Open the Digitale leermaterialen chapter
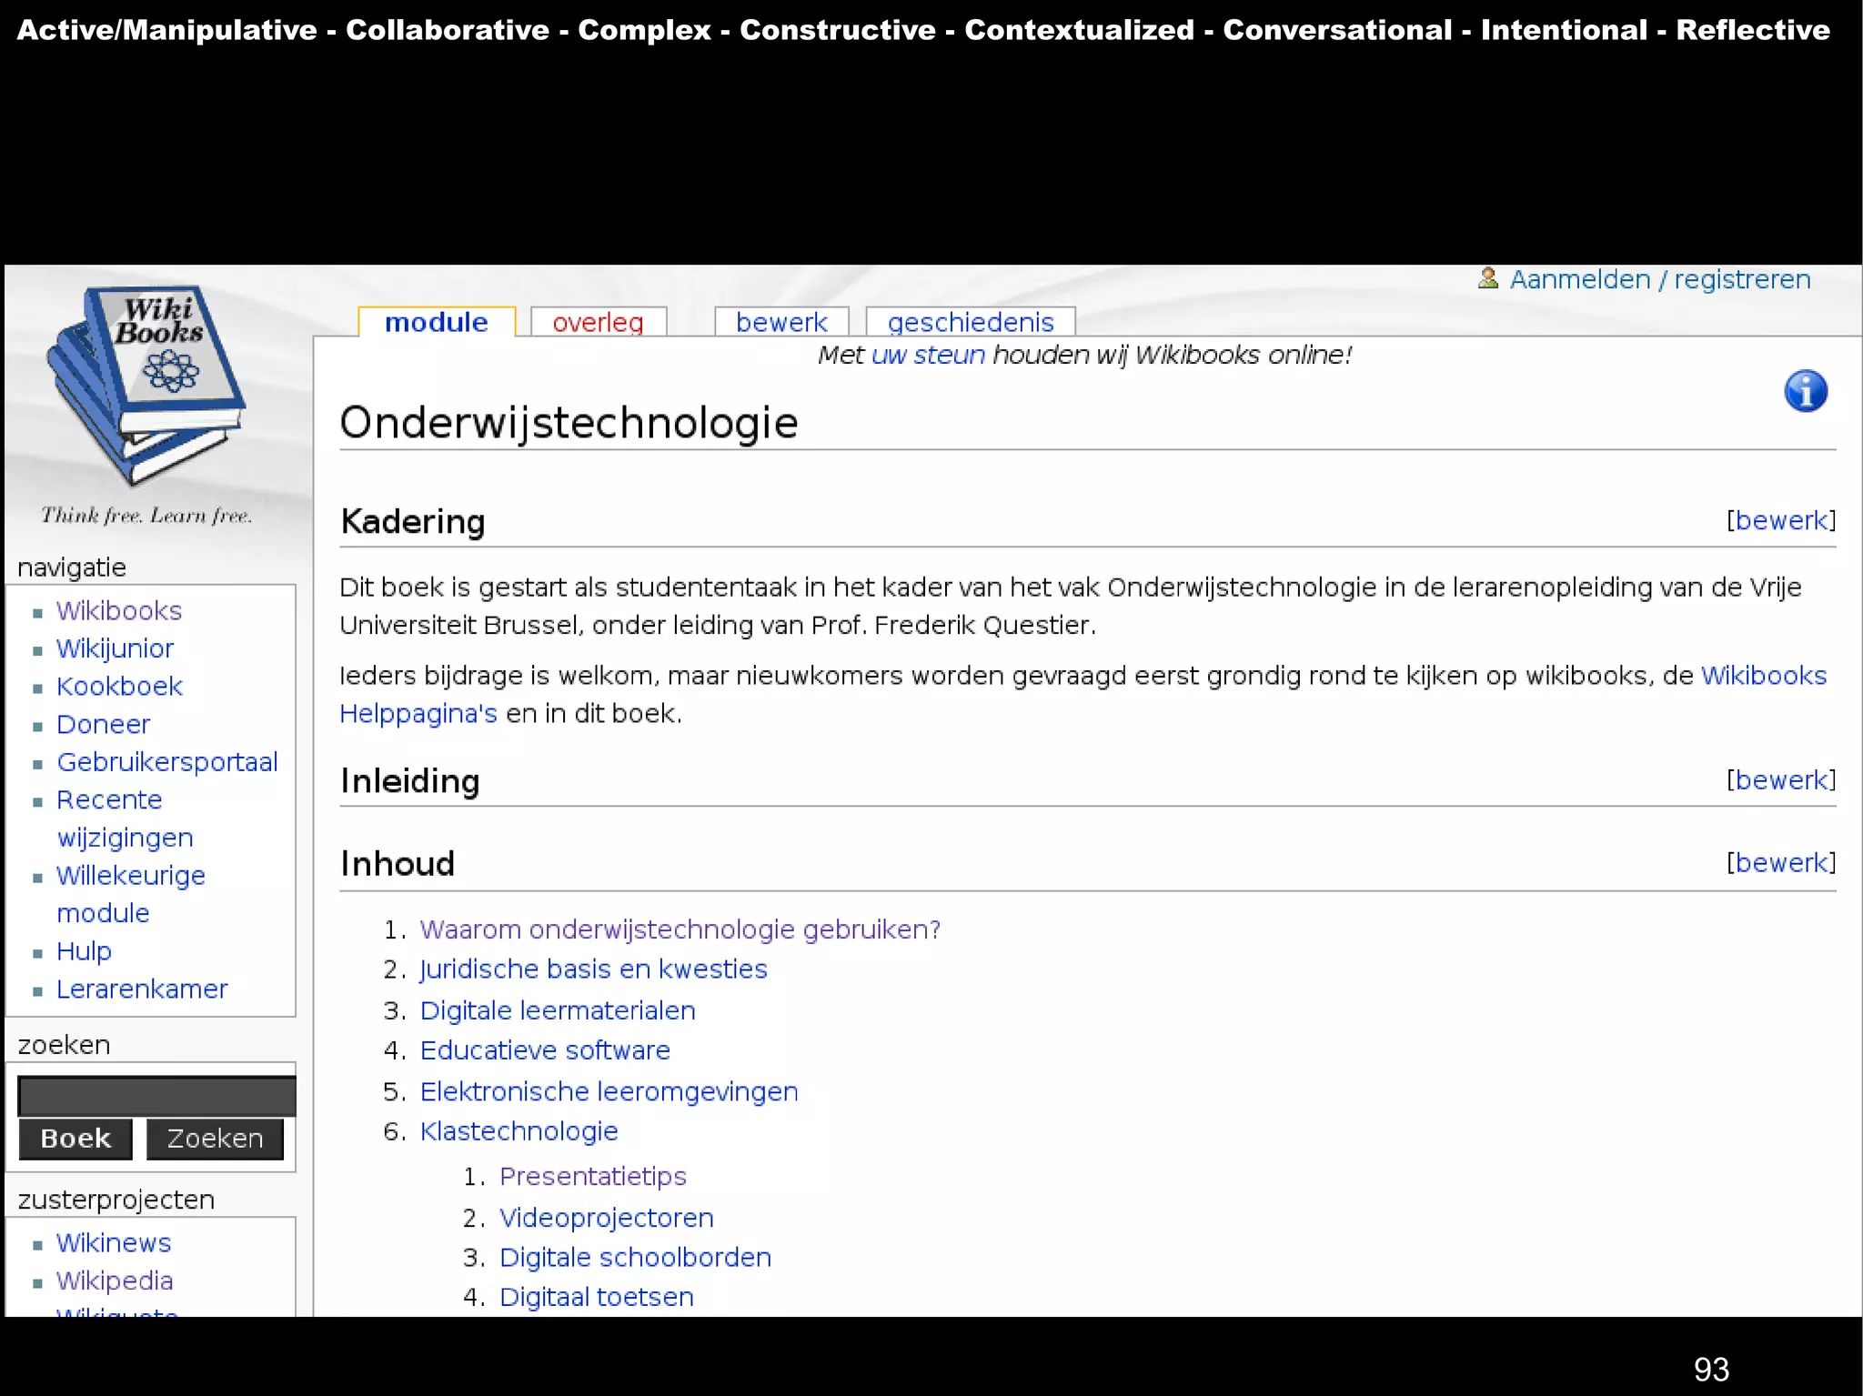The image size is (1863, 1396). click(x=557, y=1010)
